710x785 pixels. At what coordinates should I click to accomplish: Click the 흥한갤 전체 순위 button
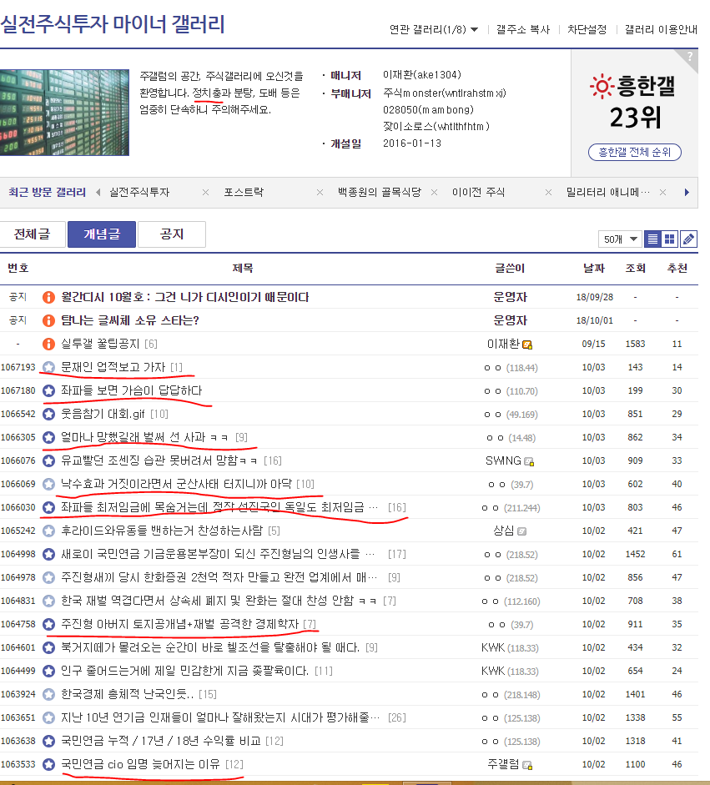tap(635, 153)
